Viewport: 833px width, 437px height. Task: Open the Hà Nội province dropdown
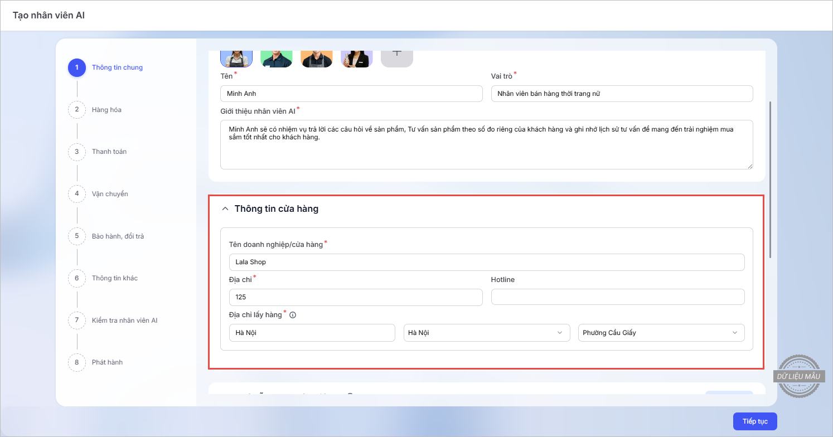(x=486, y=333)
